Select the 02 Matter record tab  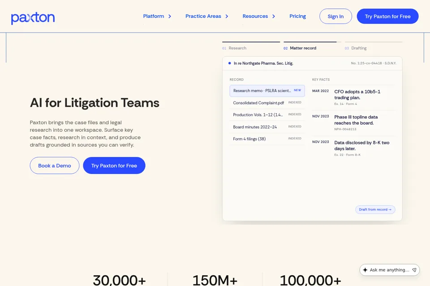click(x=312, y=46)
